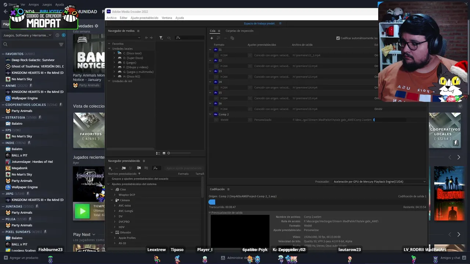
Task: Open the Codificación panel menu icon
Action: [228, 189]
